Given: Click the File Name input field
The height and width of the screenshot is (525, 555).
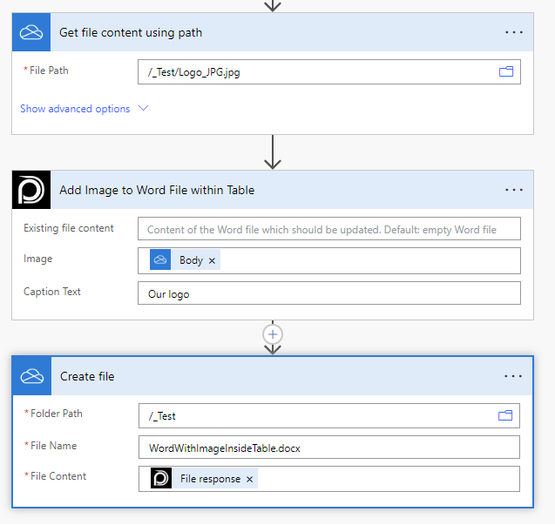Looking at the screenshot, I should pos(328,448).
